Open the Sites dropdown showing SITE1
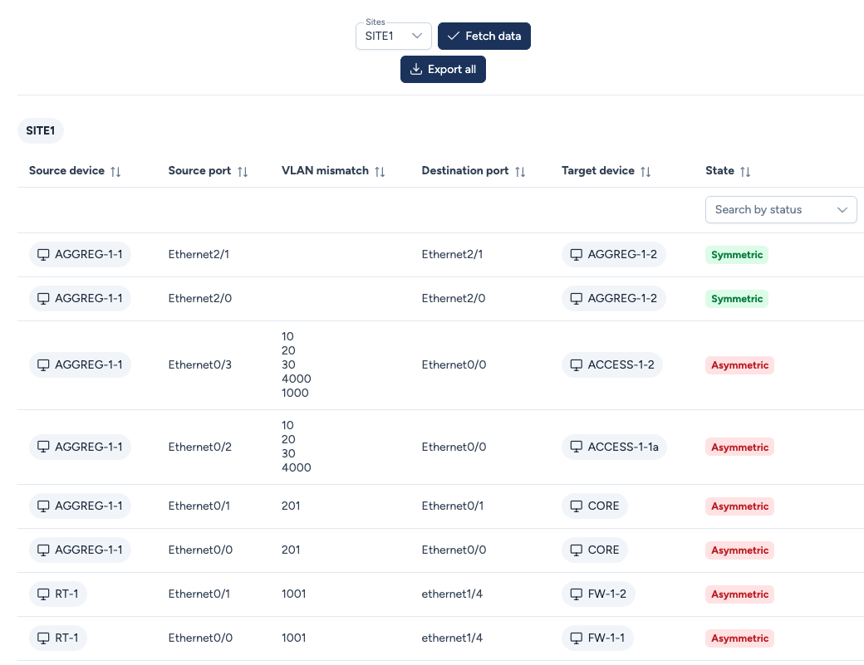This screenshot has height=665, width=864. [393, 37]
